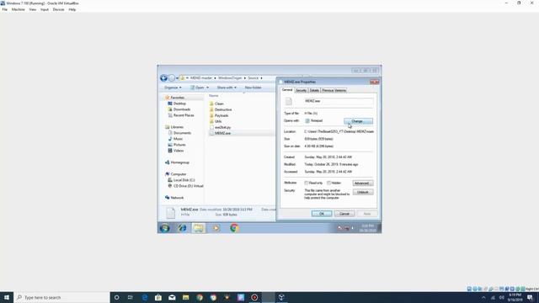Click the Change button for Opens with
The height and width of the screenshot is (303, 539).
358,121
